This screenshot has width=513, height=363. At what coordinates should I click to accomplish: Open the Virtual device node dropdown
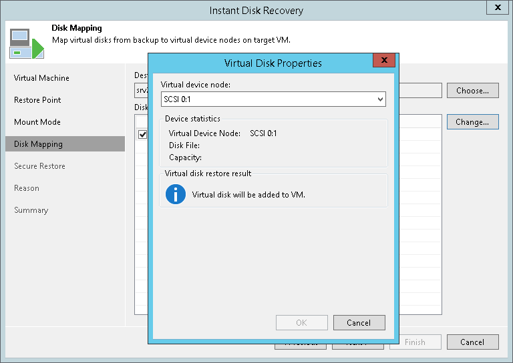(x=273, y=99)
